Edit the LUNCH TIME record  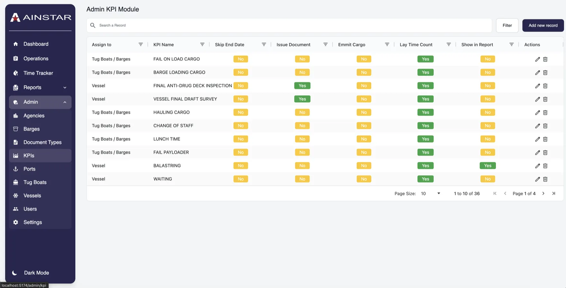[537, 139]
